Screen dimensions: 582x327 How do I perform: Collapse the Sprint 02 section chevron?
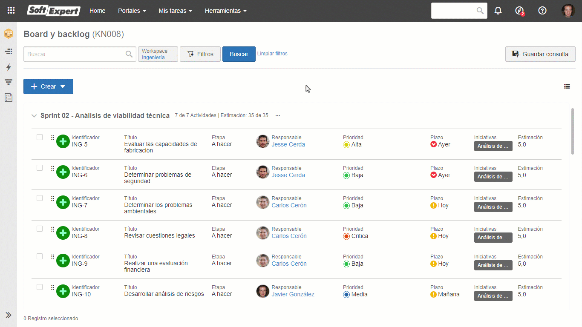tap(34, 116)
